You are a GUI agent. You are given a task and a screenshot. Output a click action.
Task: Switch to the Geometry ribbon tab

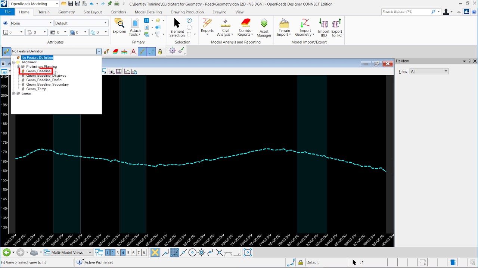coord(66,12)
